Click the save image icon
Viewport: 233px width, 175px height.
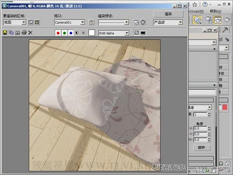5,33
